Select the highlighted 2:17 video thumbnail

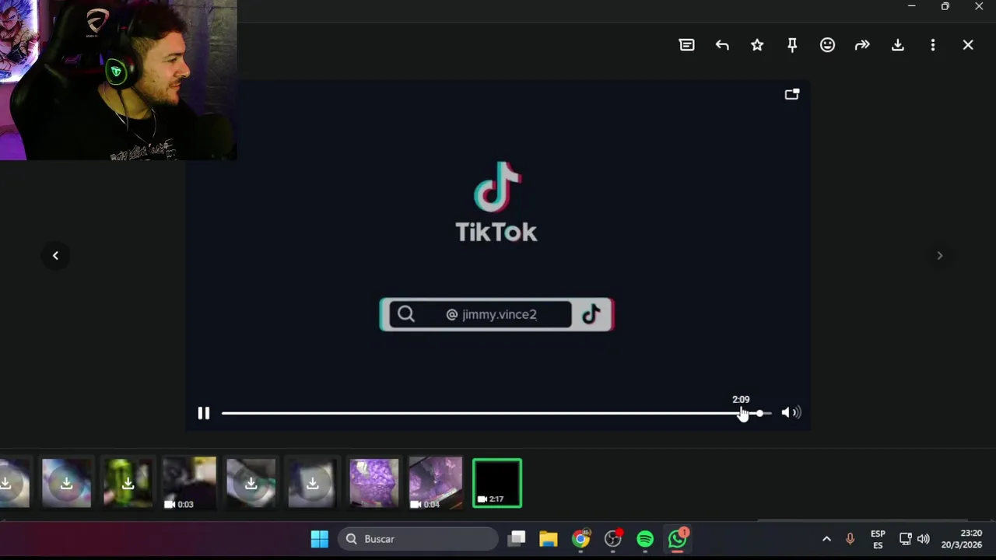click(497, 483)
